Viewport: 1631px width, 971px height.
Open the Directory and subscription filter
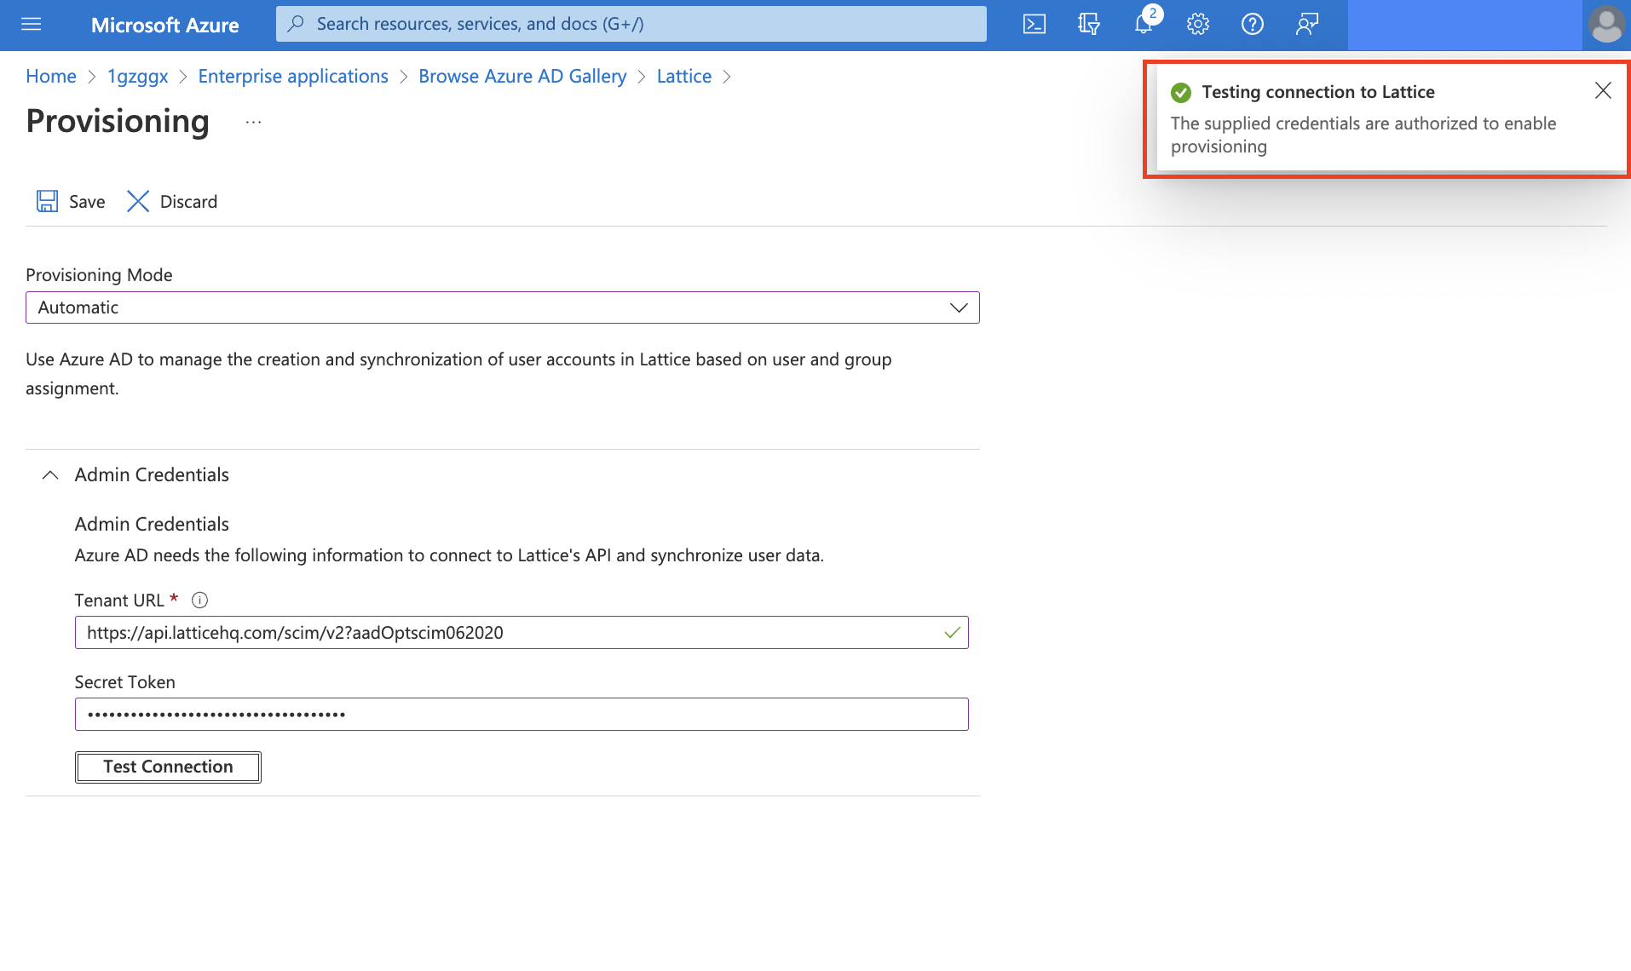[x=1088, y=25]
